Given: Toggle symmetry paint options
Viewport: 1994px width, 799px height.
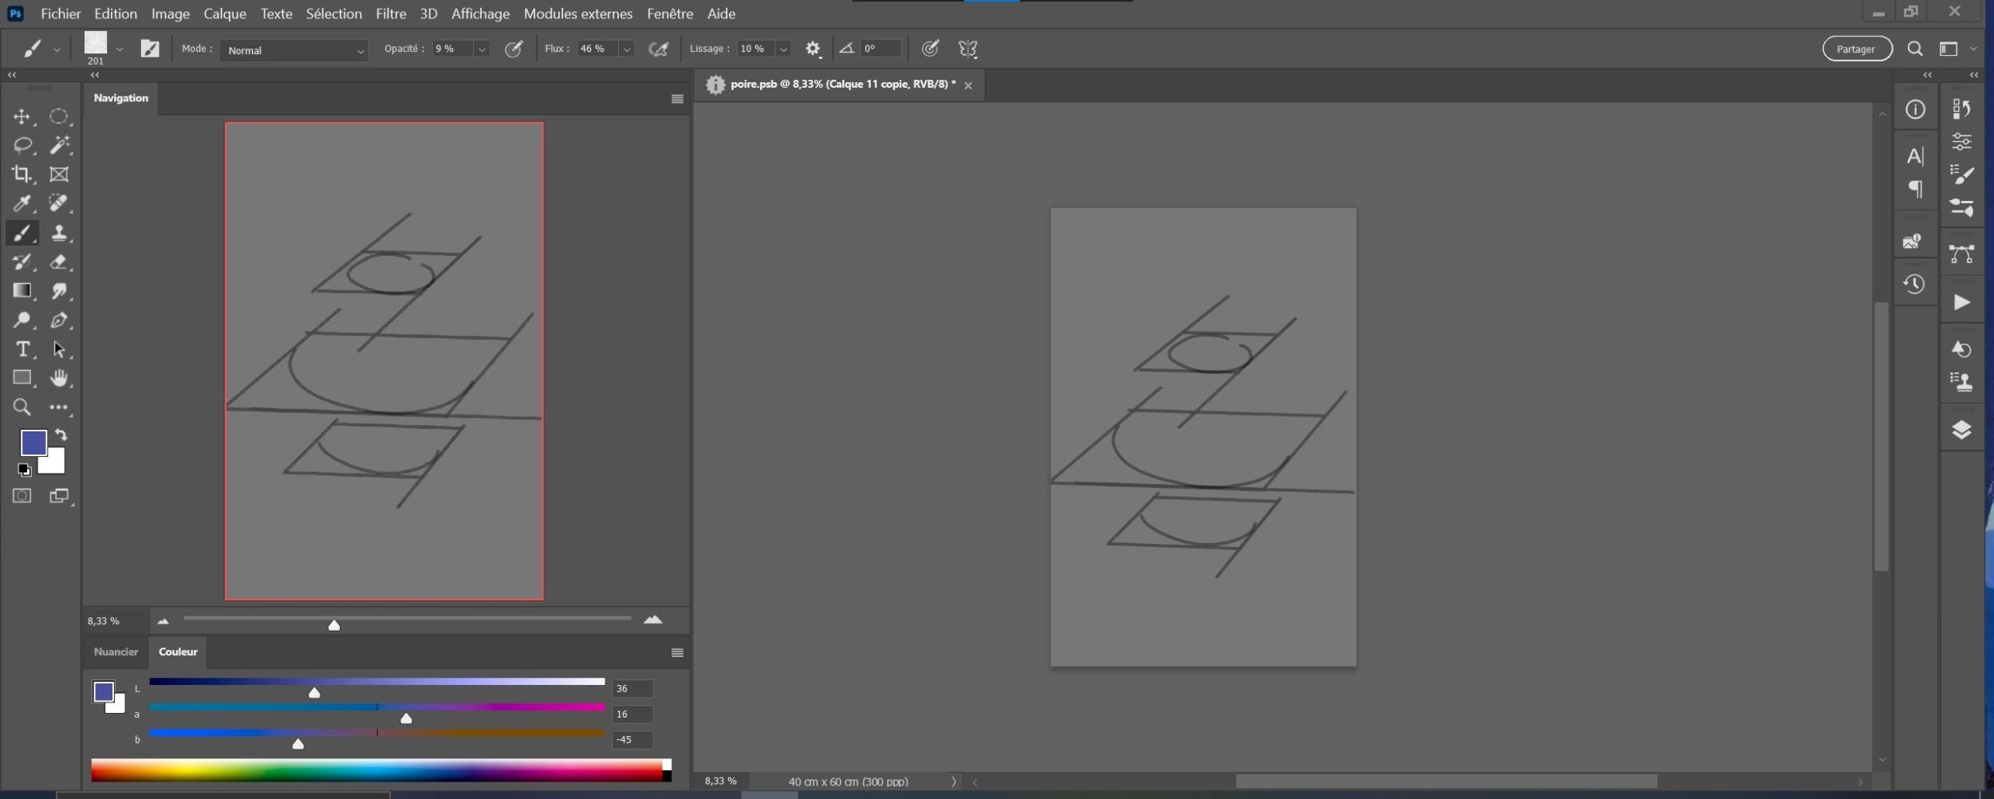Looking at the screenshot, I should [967, 49].
